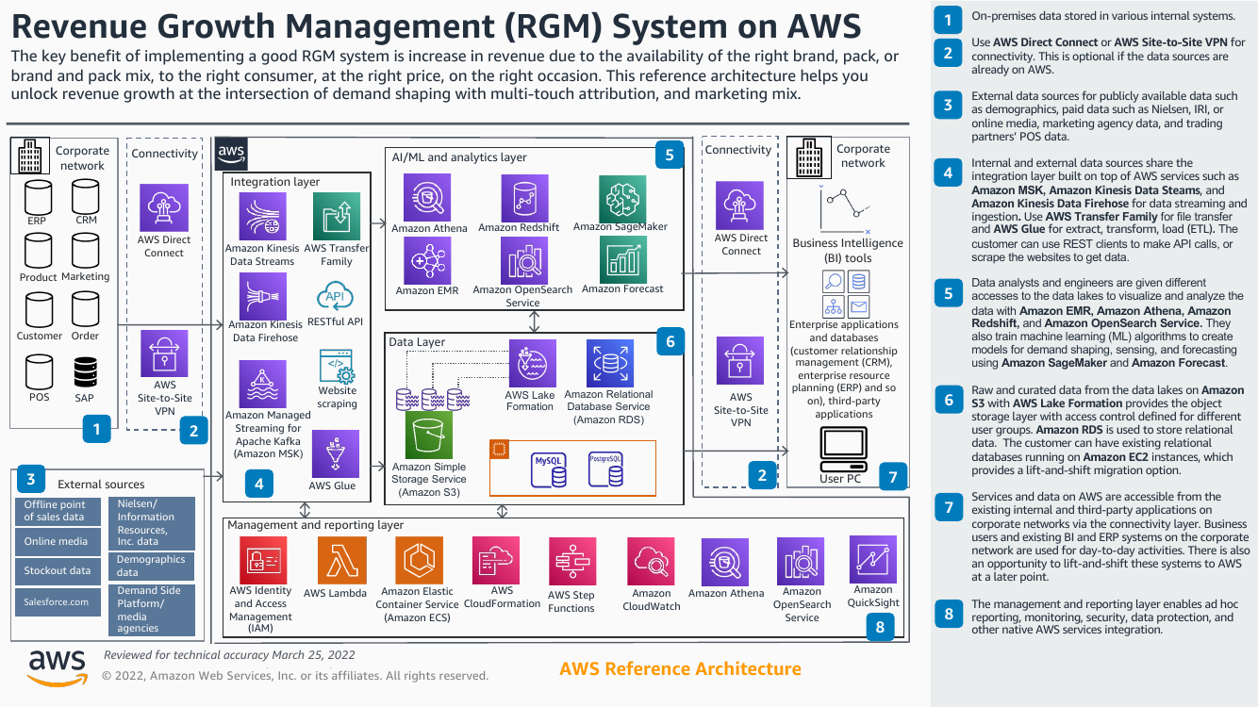Select the AWS CloudFormation icon

(x=496, y=561)
